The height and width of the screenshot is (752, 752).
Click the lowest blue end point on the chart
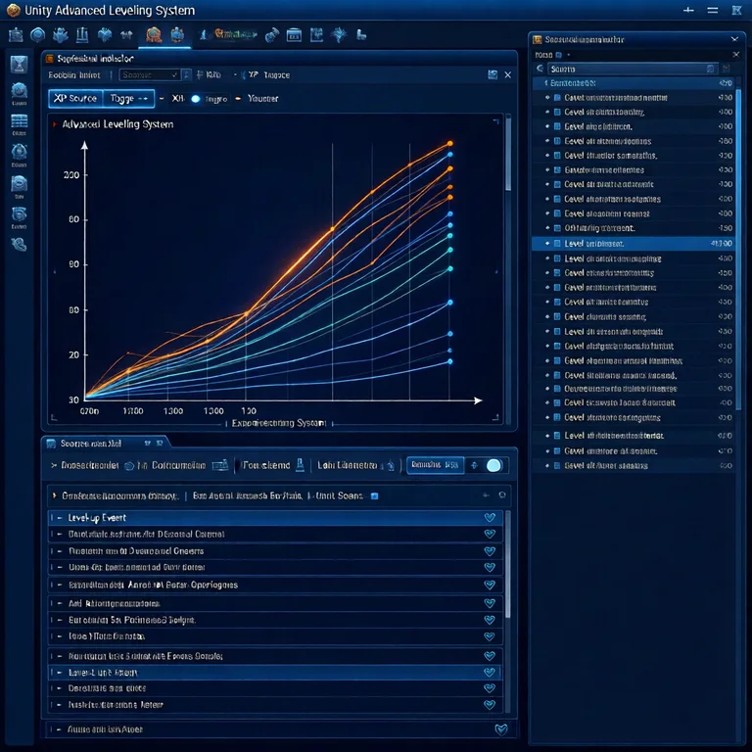pos(449,361)
